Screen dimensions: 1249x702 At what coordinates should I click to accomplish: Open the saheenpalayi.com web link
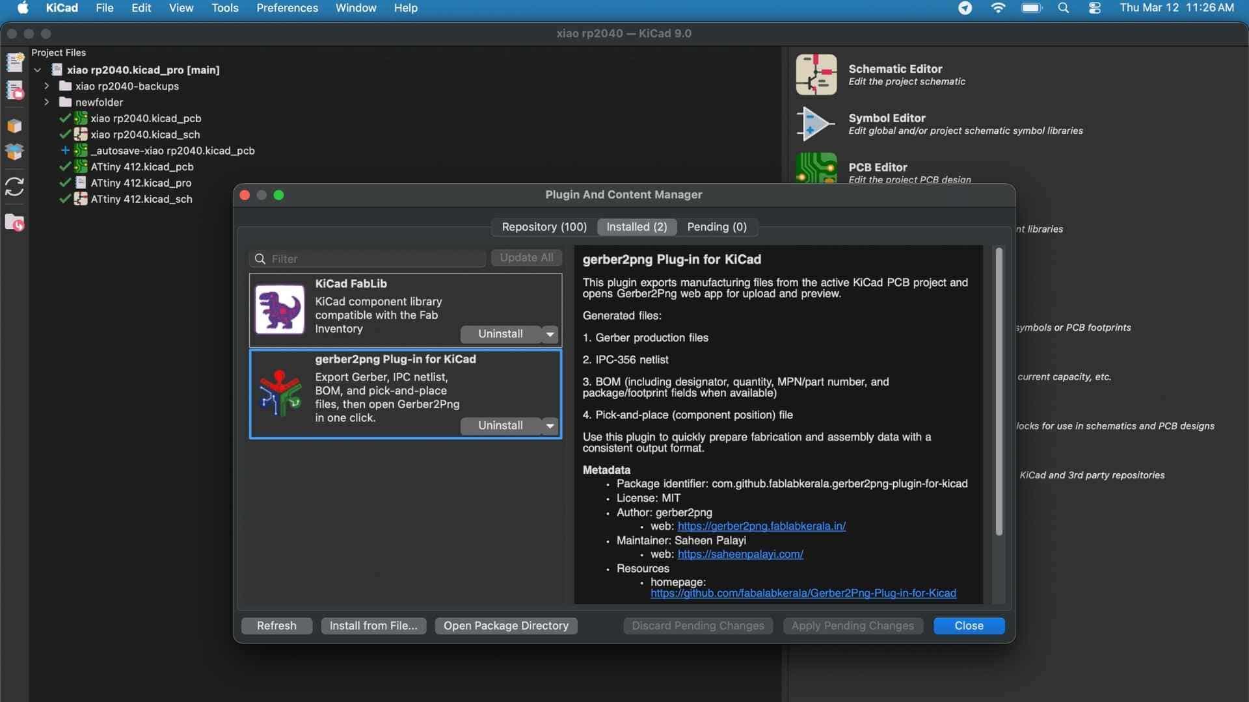[740, 554]
